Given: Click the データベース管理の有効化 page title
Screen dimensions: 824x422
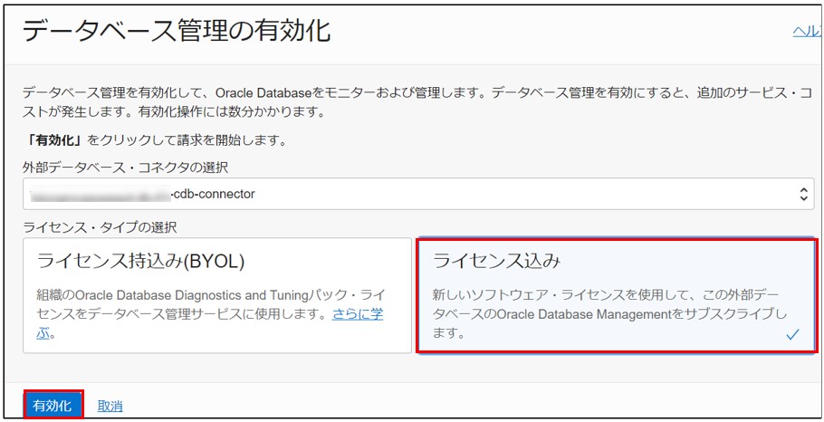Looking at the screenshot, I should [x=177, y=32].
